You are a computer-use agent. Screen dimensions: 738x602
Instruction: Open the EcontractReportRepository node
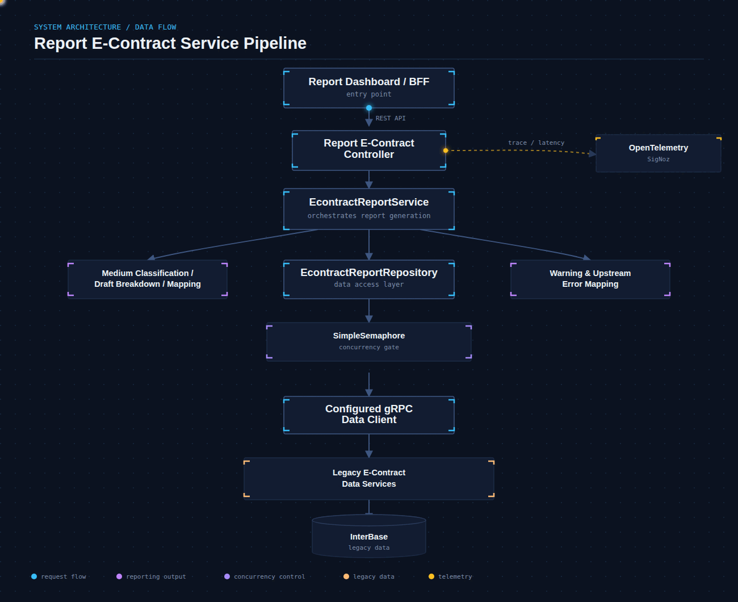tap(369, 279)
